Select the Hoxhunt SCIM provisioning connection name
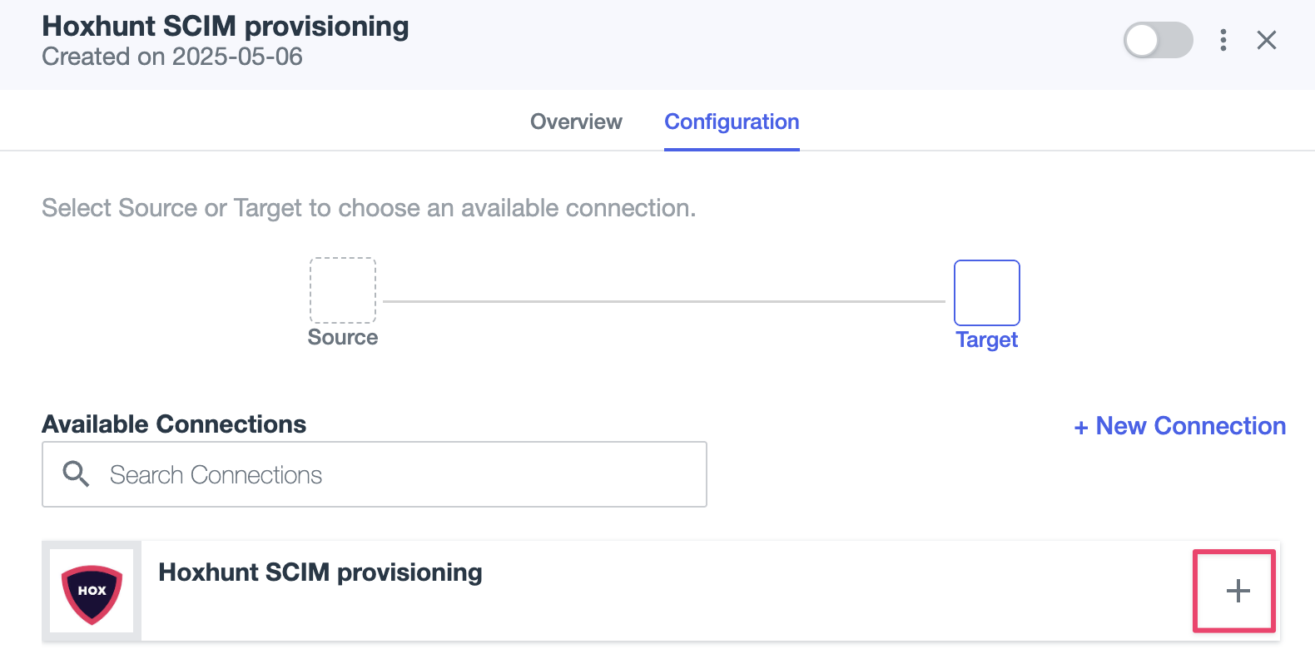 [x=320, y=572]
